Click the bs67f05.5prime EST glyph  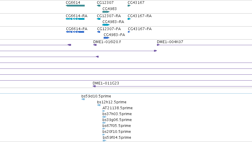(104, 129)
